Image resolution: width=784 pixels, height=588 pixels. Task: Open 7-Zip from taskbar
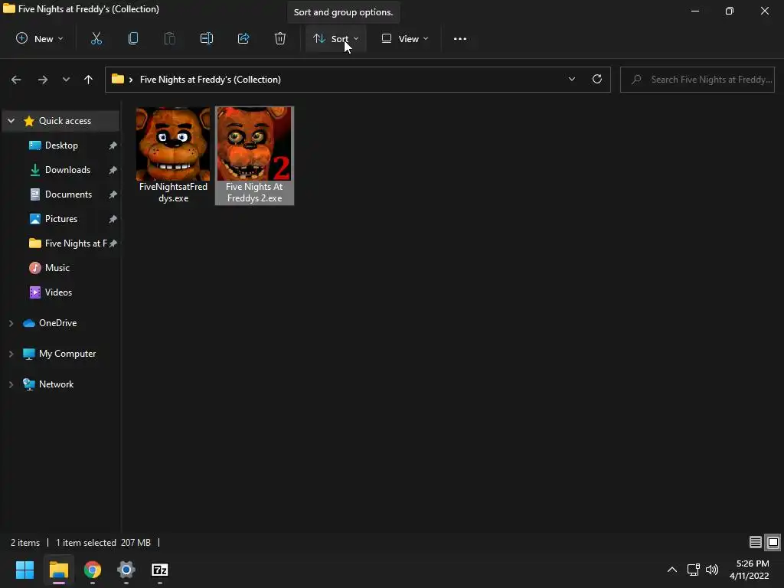point(160,570)
